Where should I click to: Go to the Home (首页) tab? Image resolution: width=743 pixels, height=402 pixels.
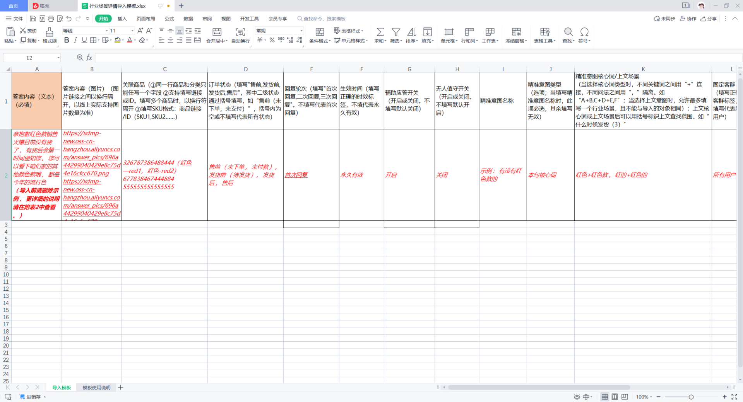pyautogui.click(x=14, y=6)
